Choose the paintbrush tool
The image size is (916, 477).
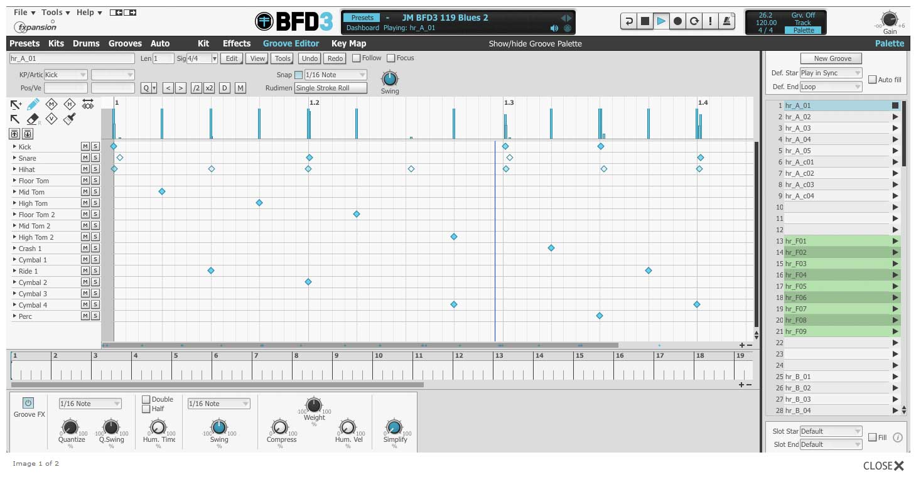70,119
